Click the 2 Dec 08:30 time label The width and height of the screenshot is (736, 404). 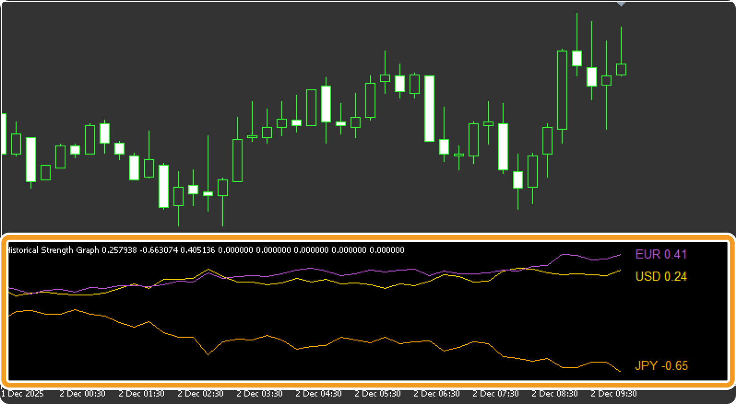554,394
